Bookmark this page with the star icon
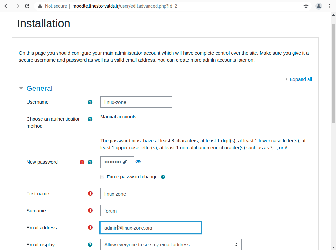336x250 pixels. (x=306, y=6)
